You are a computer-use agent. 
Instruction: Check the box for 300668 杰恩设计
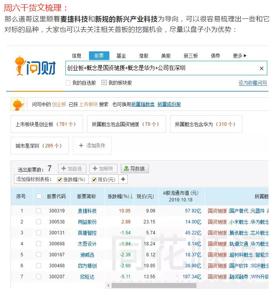[x=38, y=243]
